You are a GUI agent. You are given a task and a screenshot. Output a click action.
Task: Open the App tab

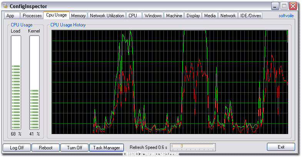point(12,16)
